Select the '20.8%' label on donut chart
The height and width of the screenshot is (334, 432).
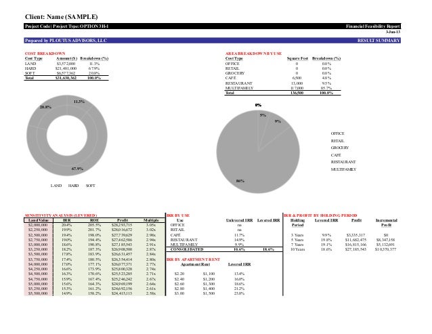45,107
